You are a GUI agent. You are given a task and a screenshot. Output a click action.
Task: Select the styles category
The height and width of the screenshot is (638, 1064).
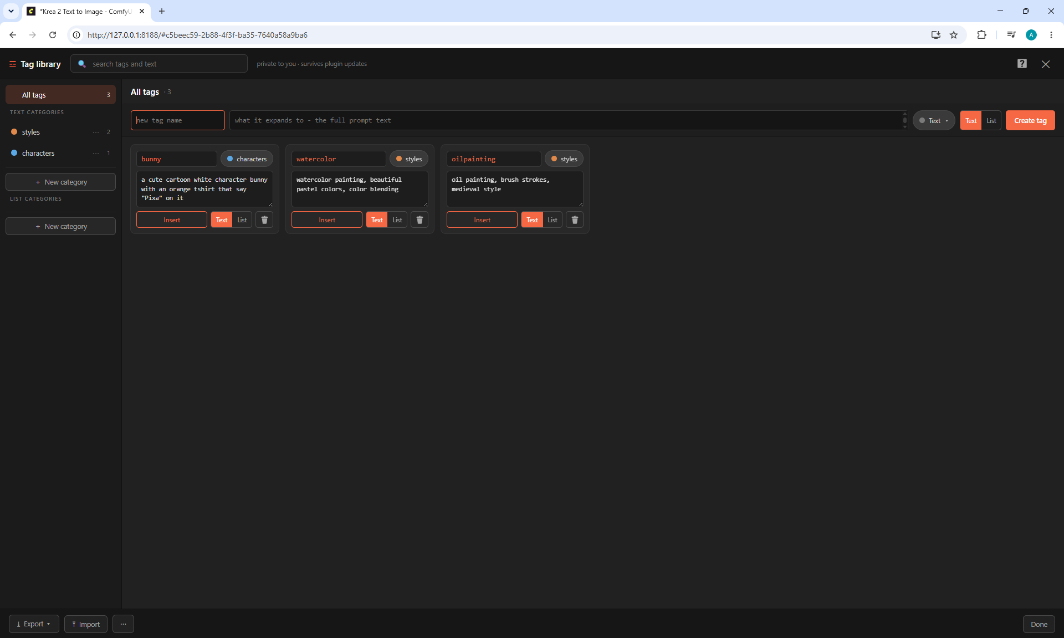60,132
